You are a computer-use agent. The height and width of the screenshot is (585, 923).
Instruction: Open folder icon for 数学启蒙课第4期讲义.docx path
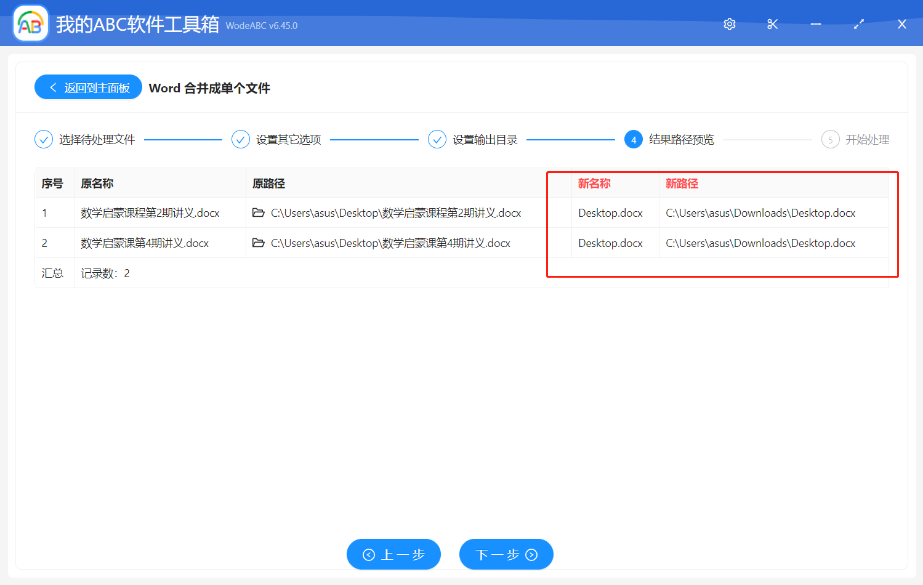[x=259, y=243]
